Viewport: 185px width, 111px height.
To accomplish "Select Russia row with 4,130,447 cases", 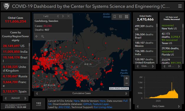I will click(15, 76).
